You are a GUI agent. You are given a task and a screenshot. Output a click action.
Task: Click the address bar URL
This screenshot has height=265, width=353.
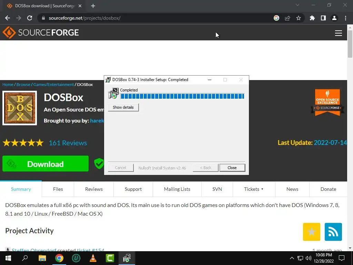pyautogui.click(x=85, y=18)
